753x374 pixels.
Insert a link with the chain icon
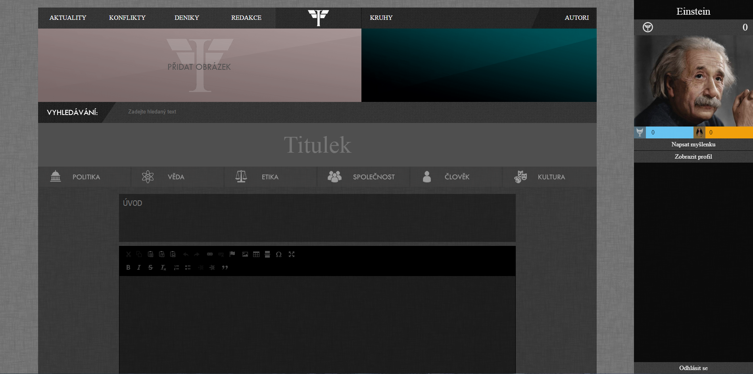pos(210,254)
